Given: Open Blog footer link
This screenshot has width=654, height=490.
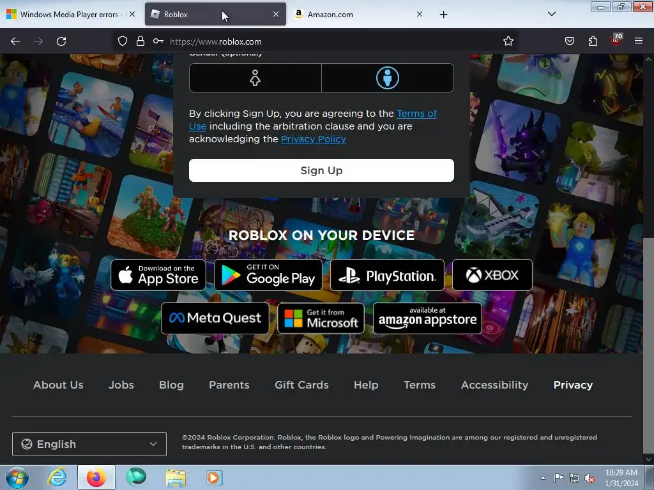Looking at the screenshot, I should click(x=171, y=385).
